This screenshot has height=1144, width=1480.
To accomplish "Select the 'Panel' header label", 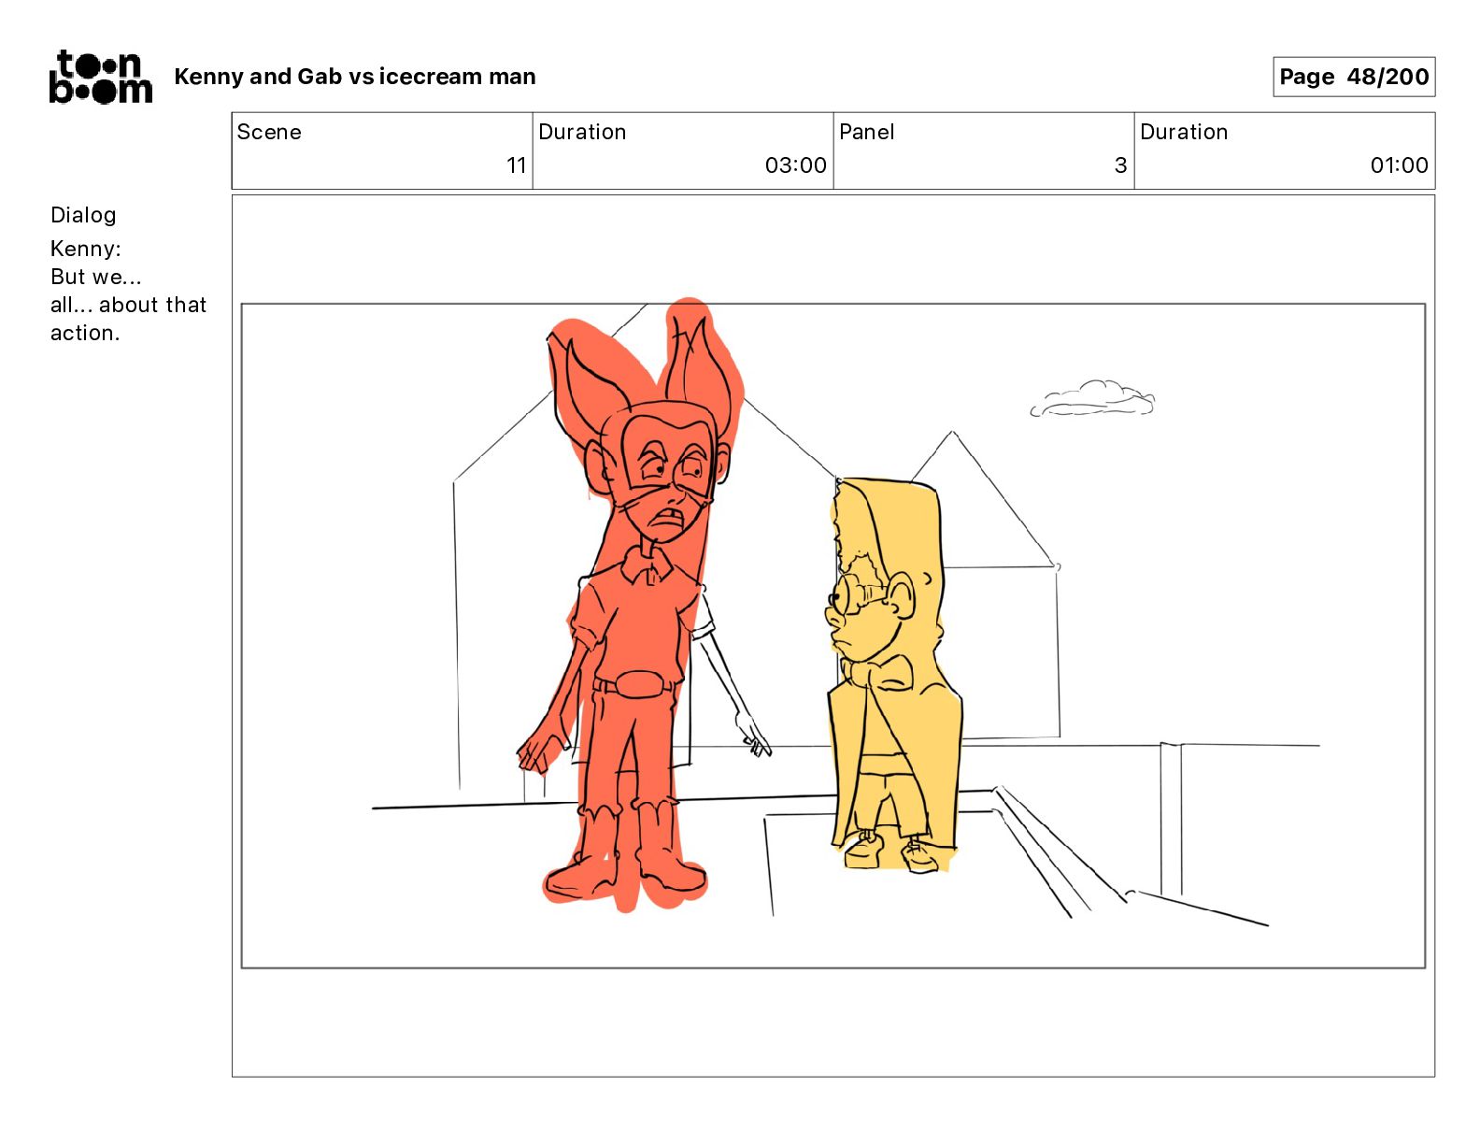I will (x=867, y=132).
